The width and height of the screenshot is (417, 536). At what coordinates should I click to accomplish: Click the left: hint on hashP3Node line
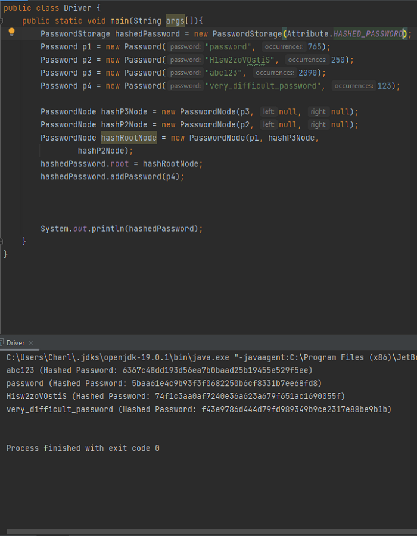click(269, 112)
